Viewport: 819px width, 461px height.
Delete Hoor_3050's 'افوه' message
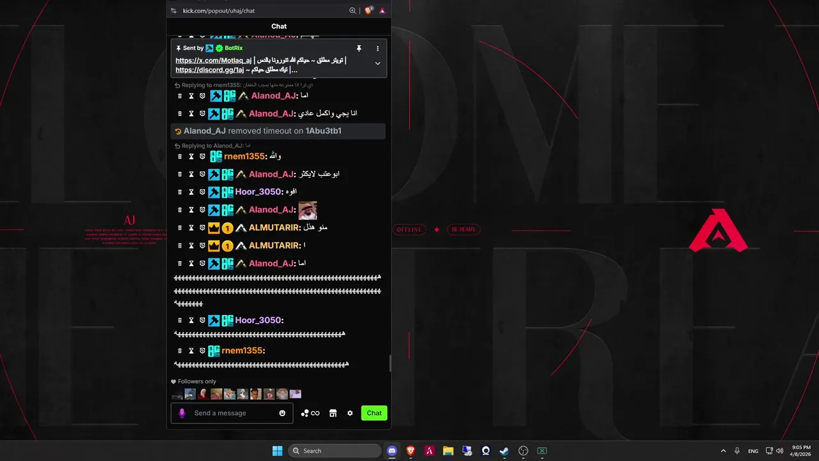(180, 192)
